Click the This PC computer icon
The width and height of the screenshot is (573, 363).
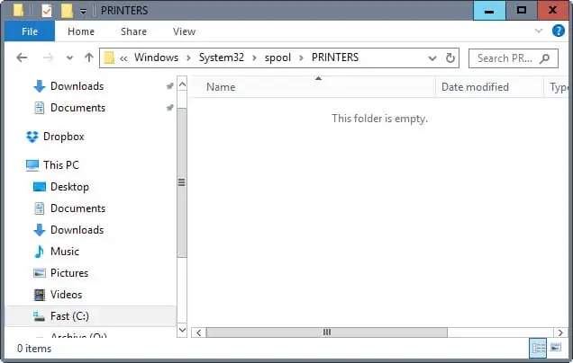click(32, 165)
